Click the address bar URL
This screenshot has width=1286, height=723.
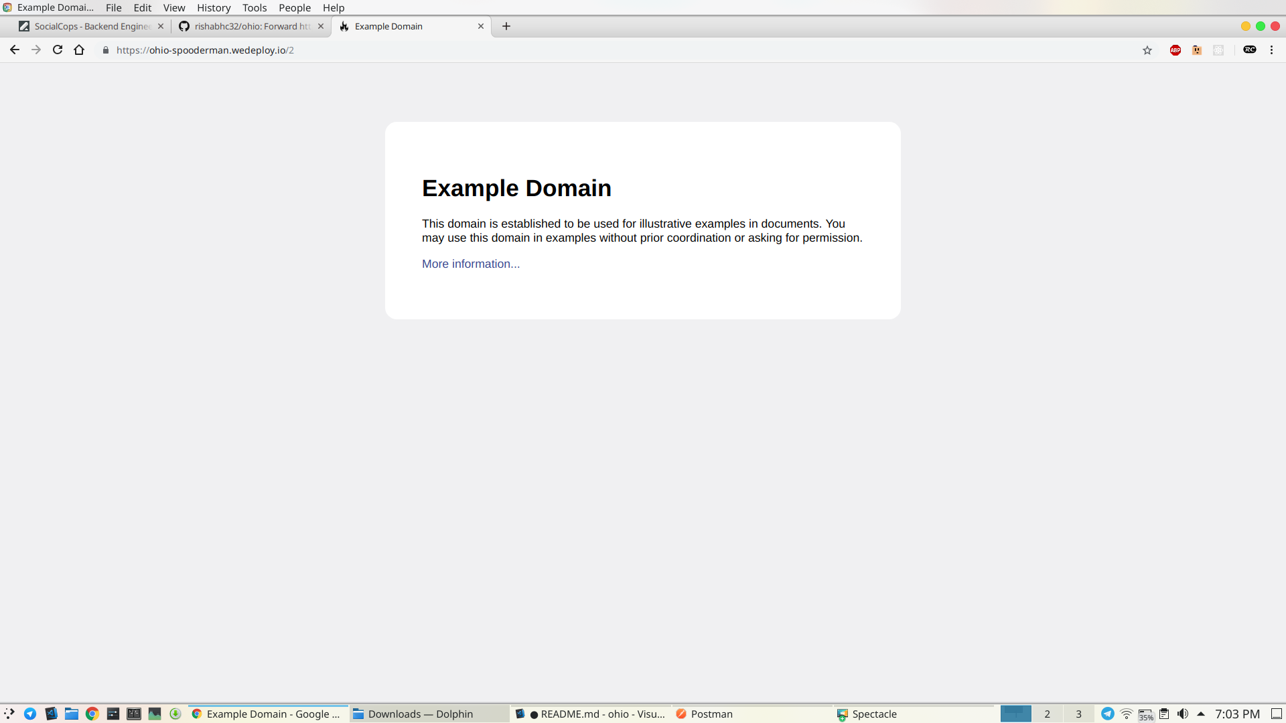coord(205,50)
